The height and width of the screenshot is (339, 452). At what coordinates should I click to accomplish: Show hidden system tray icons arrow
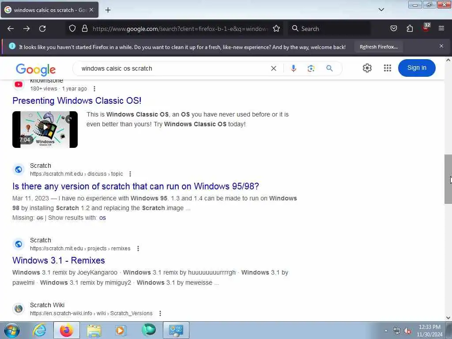386,331
